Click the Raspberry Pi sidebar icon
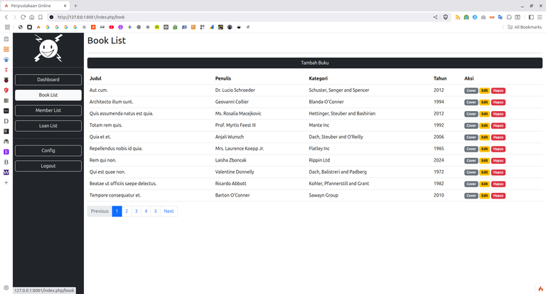Screen dimensions: 546x294 tap(6, 80)
